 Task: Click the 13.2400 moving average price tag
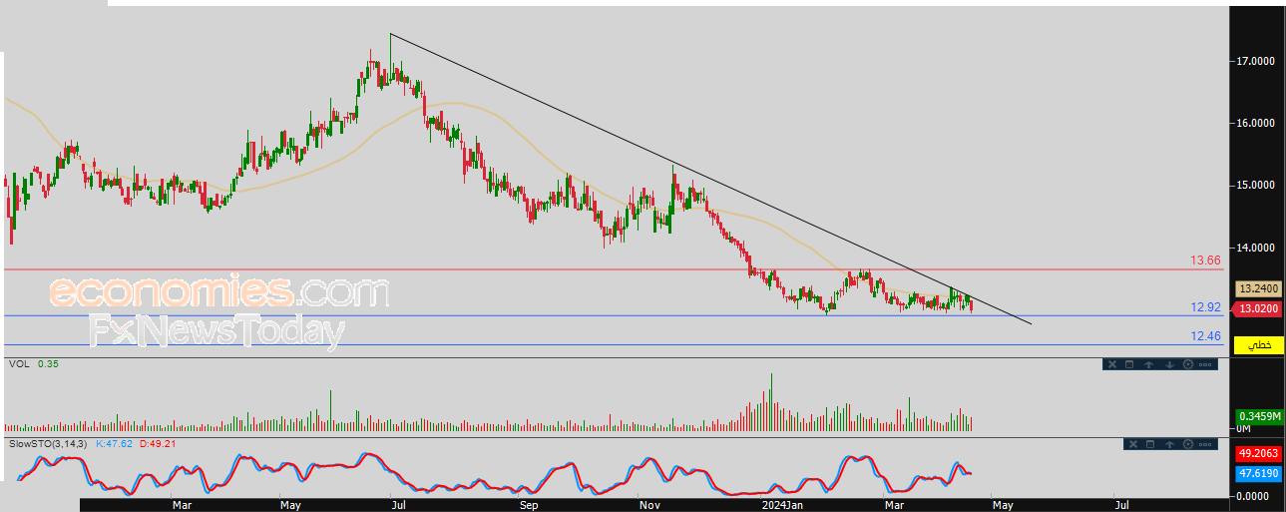coord(1259,288)
